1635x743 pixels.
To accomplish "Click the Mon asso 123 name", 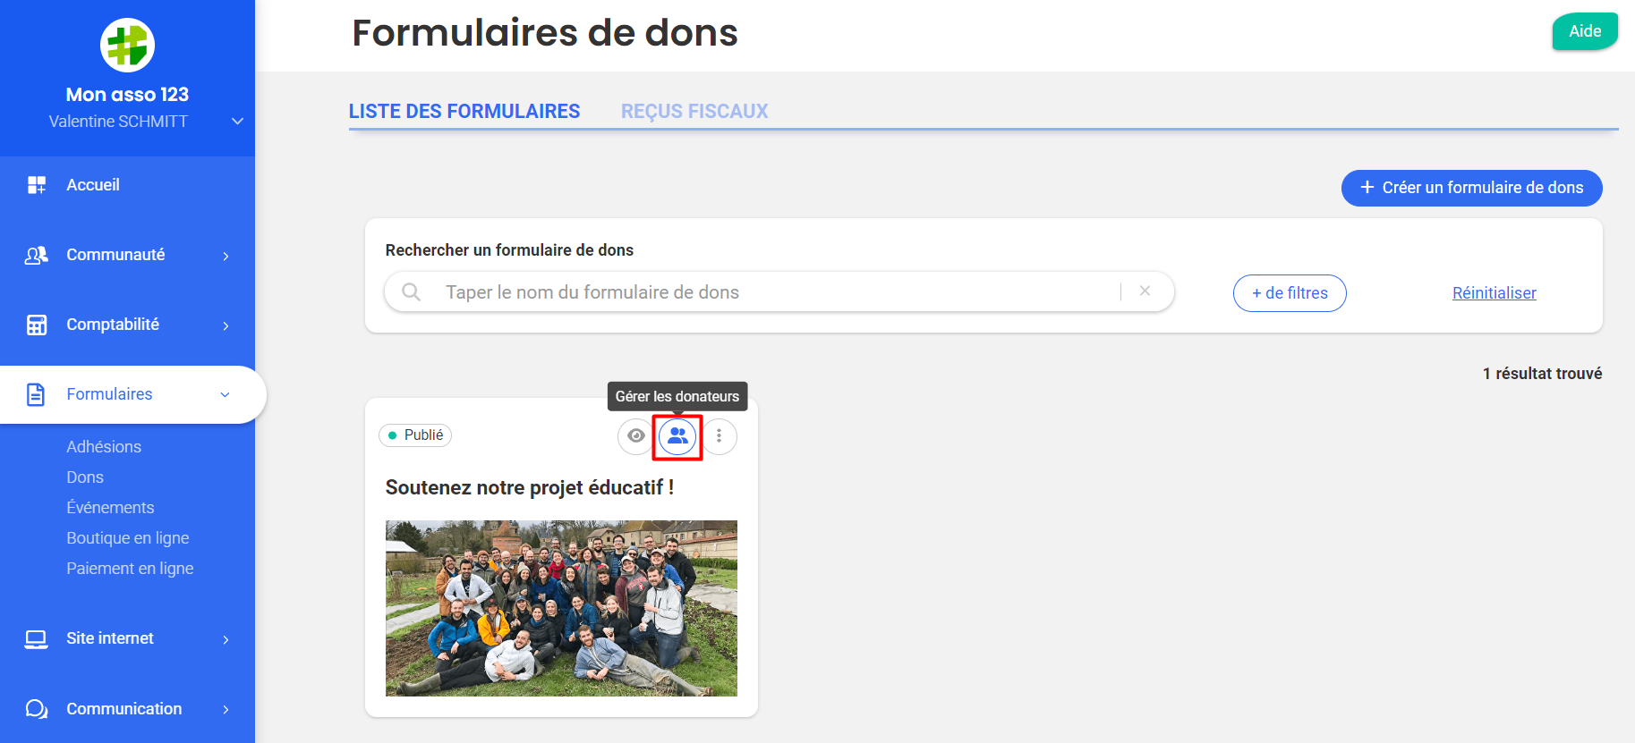I will 127,94.
